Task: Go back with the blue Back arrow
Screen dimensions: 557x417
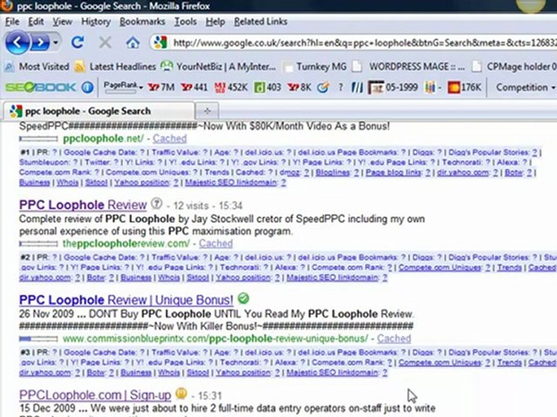Action: point(17,42)
